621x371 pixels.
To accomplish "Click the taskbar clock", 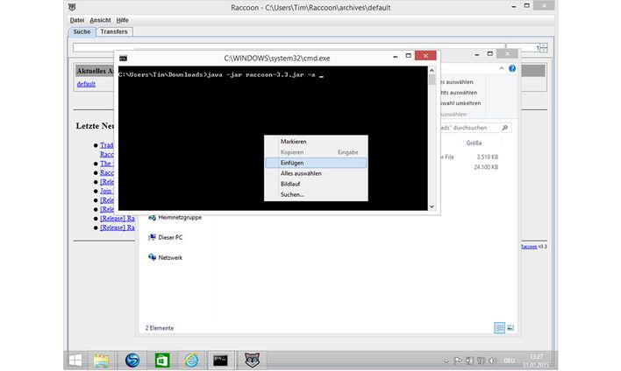I will (x=536, y=360).
